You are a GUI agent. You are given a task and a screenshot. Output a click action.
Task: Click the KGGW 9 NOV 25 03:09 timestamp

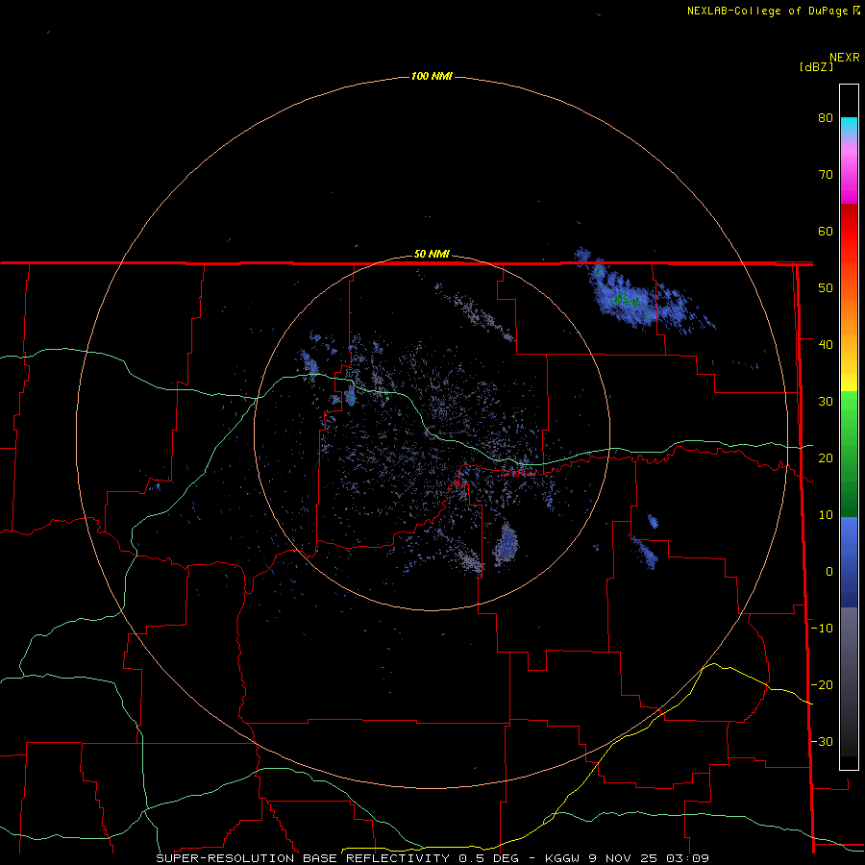[x=627, y=858]
